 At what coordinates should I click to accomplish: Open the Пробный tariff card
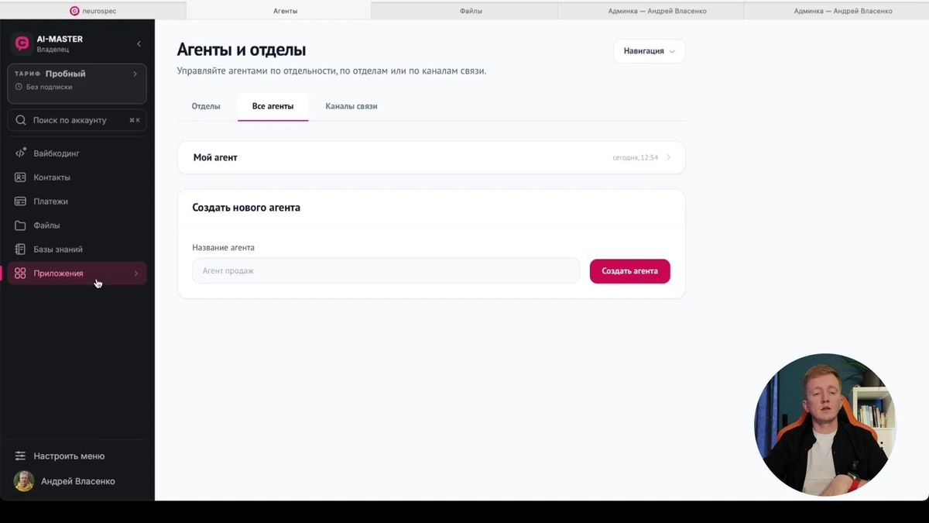(x=77, y=83)
